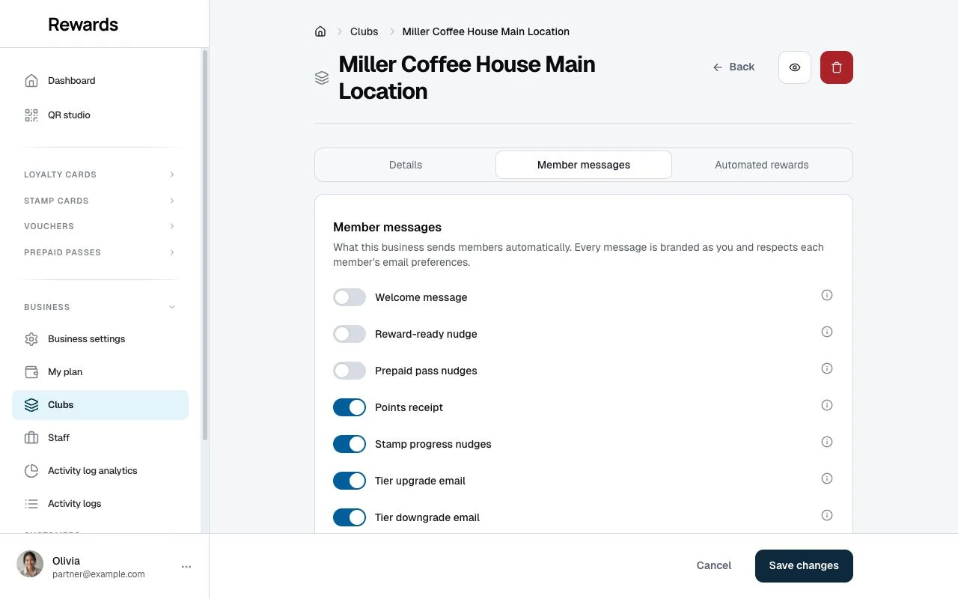This screenshot has height=599, width=958.
Task: Click the sidebar scrollbar
Action: tap(205, 246)
